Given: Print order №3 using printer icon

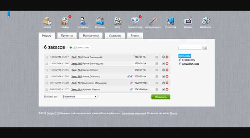Looking at the screenshot, I should 164,76.
